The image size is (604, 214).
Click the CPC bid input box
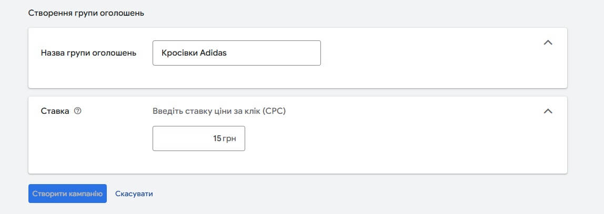(x=199, y=138)
